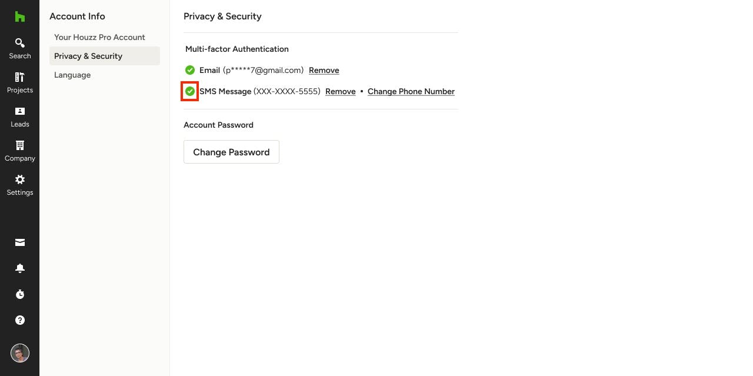This screenshot has width=753, height=376.
Task: Remove the SMS Message authentication
Action: pyautogui.click(x=341, y=91)
